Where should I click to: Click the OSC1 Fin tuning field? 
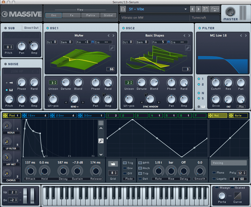click(84, 42)
